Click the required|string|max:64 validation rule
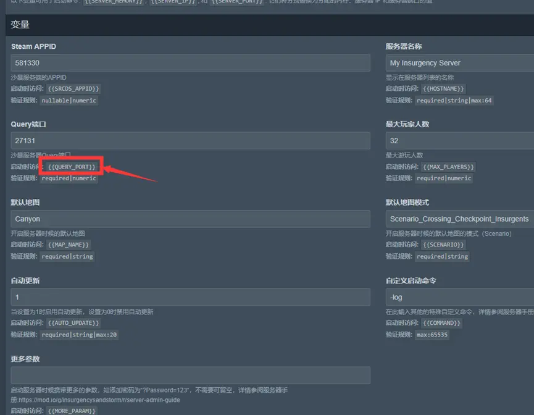 (454, 101)
